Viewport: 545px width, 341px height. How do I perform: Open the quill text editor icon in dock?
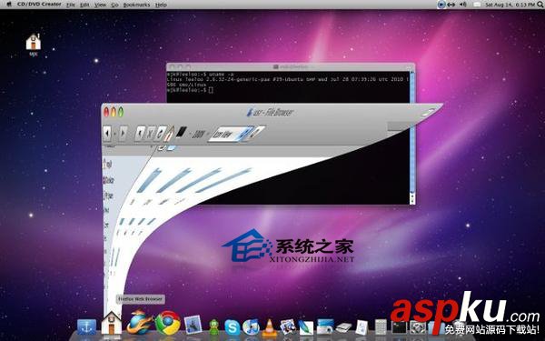pyautogui.click(x=306, y=327)
